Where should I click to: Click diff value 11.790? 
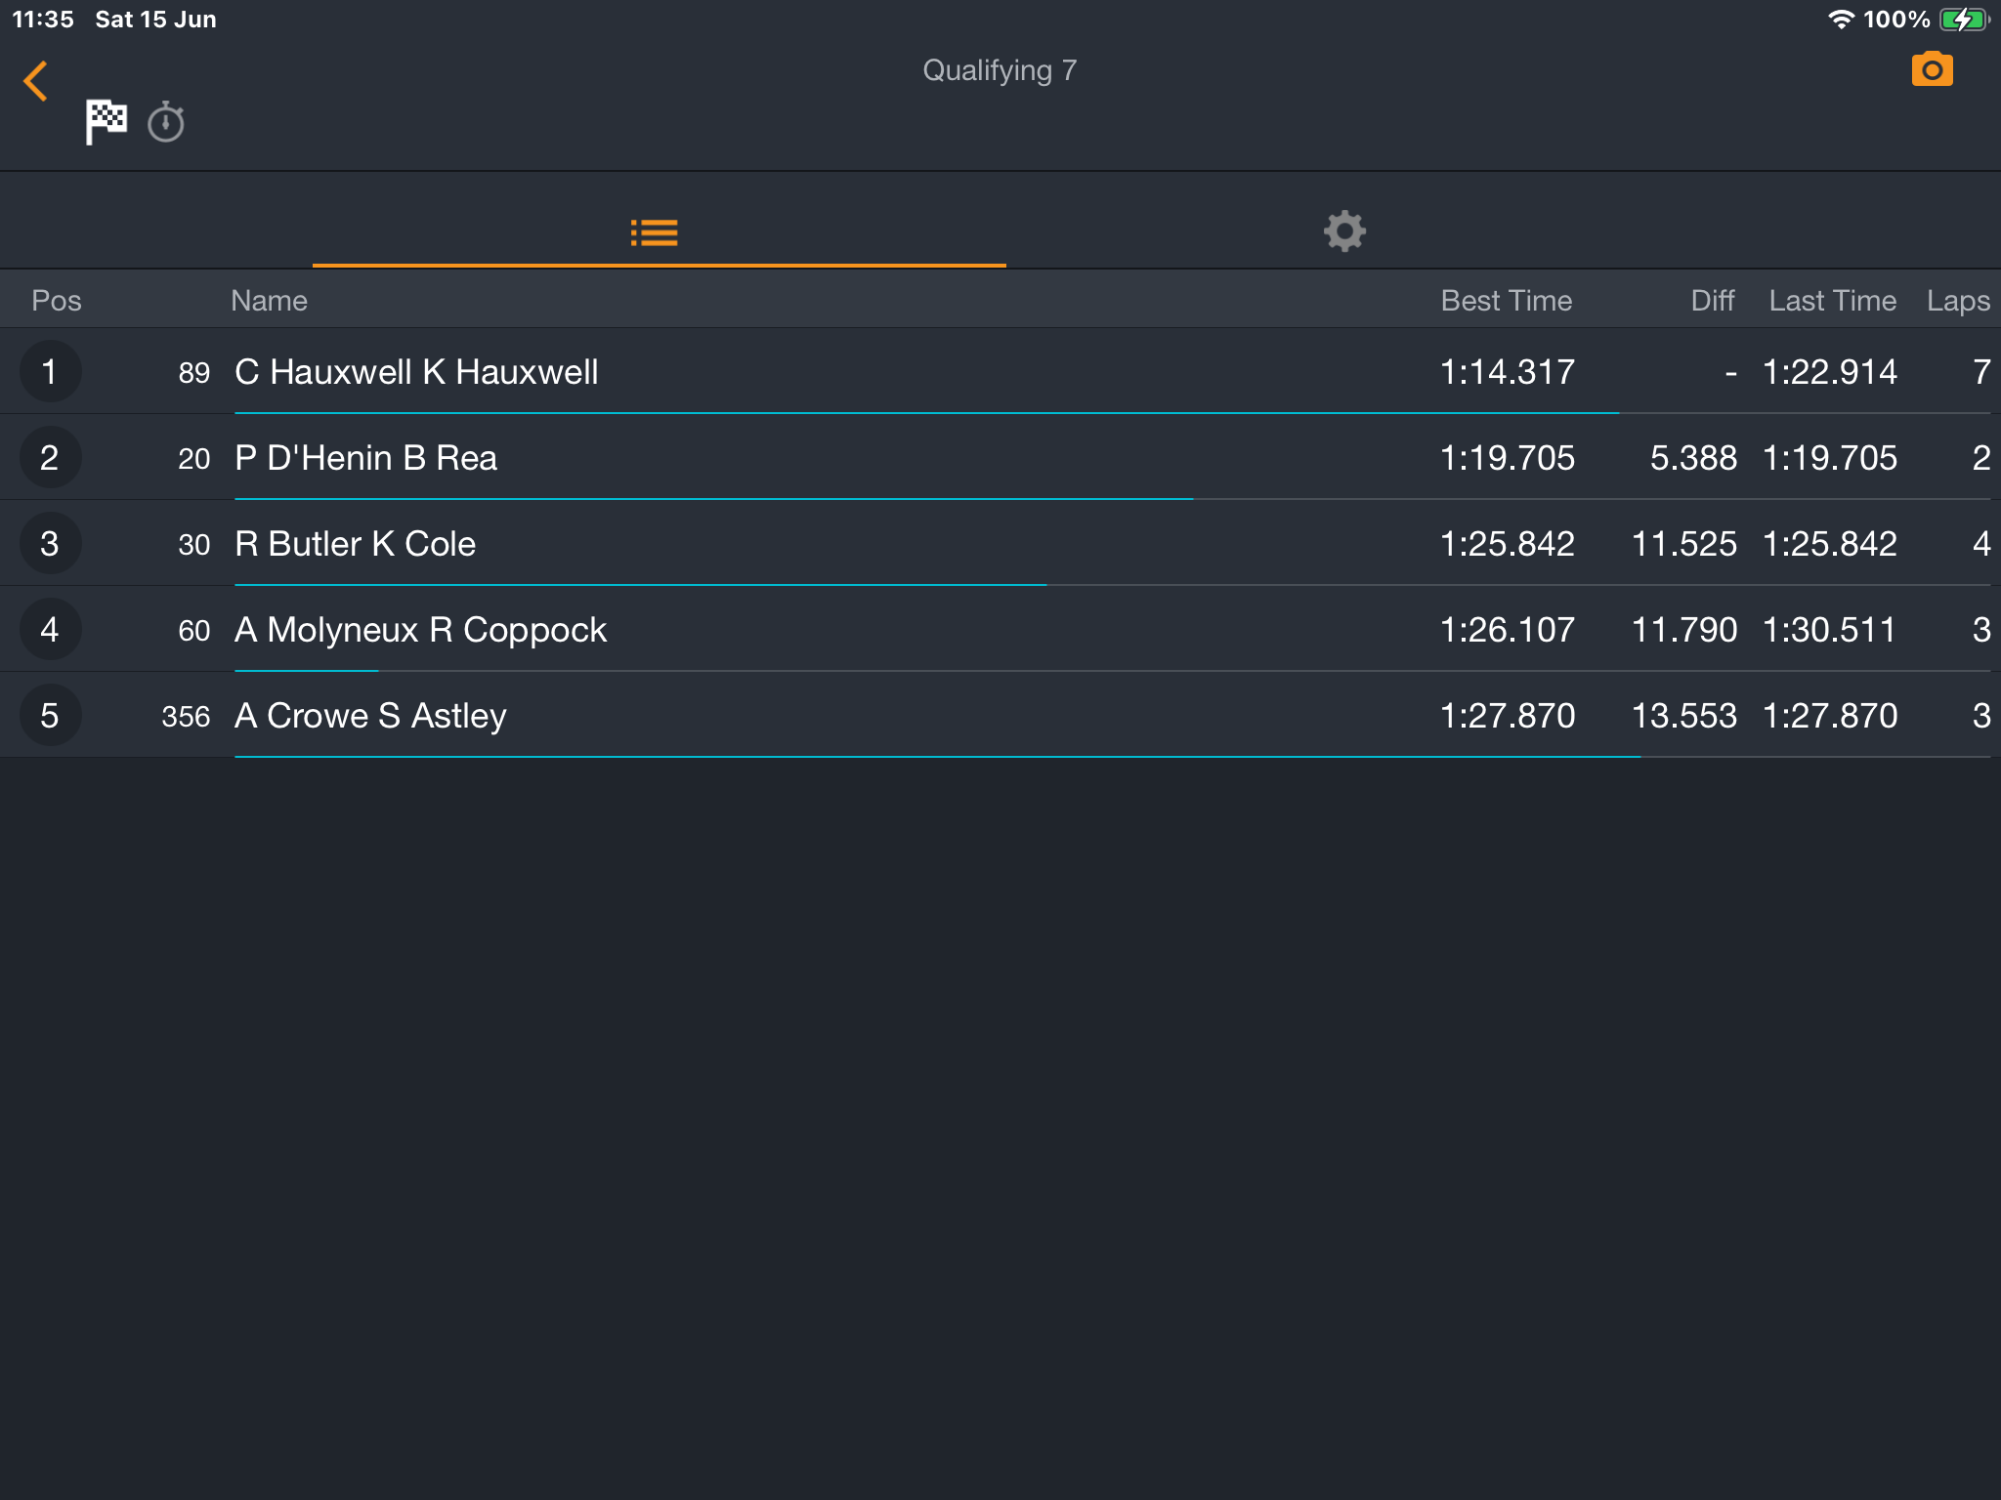click(x=1684, y=630)
